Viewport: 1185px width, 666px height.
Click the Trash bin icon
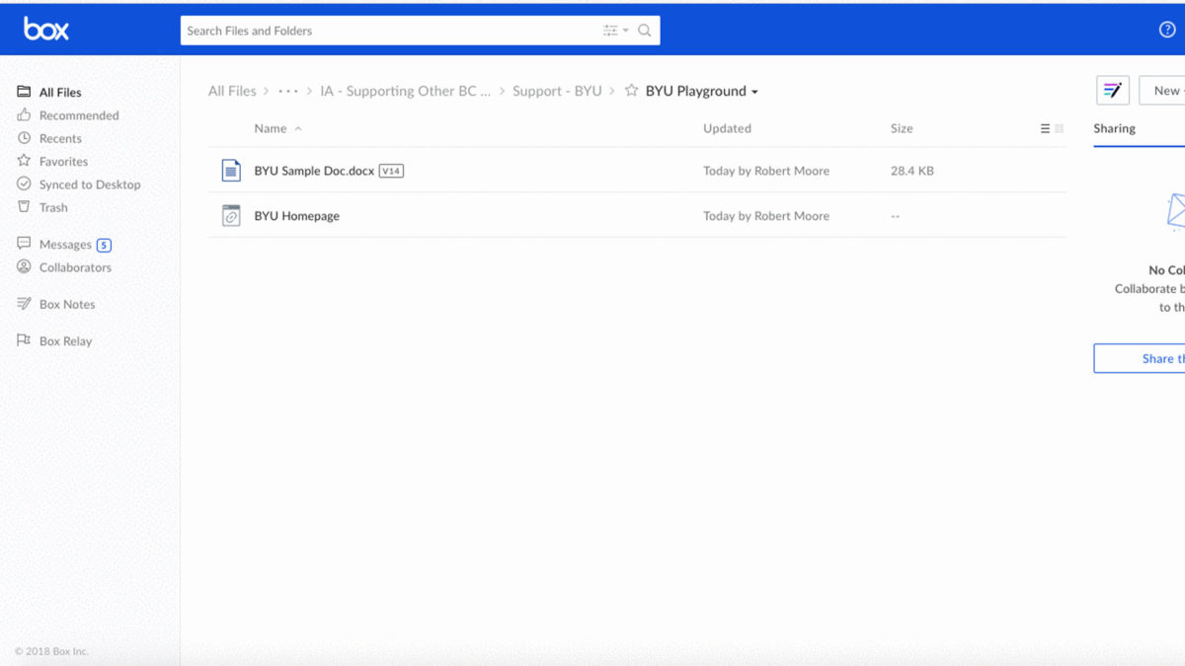click(x=24, y=207)
